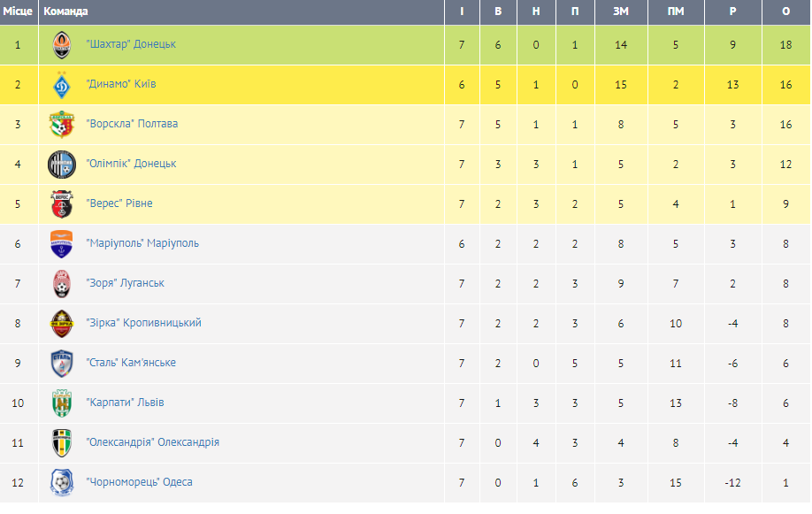Click the Zirka Kropyvnytskyi club logo
The width and height of the screenshot is (812, 514).
(61, 323)
